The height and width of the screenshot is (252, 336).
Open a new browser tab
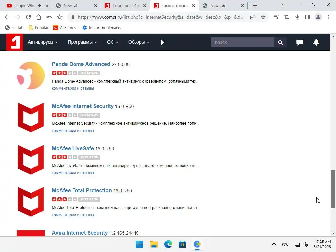point(255,6)
